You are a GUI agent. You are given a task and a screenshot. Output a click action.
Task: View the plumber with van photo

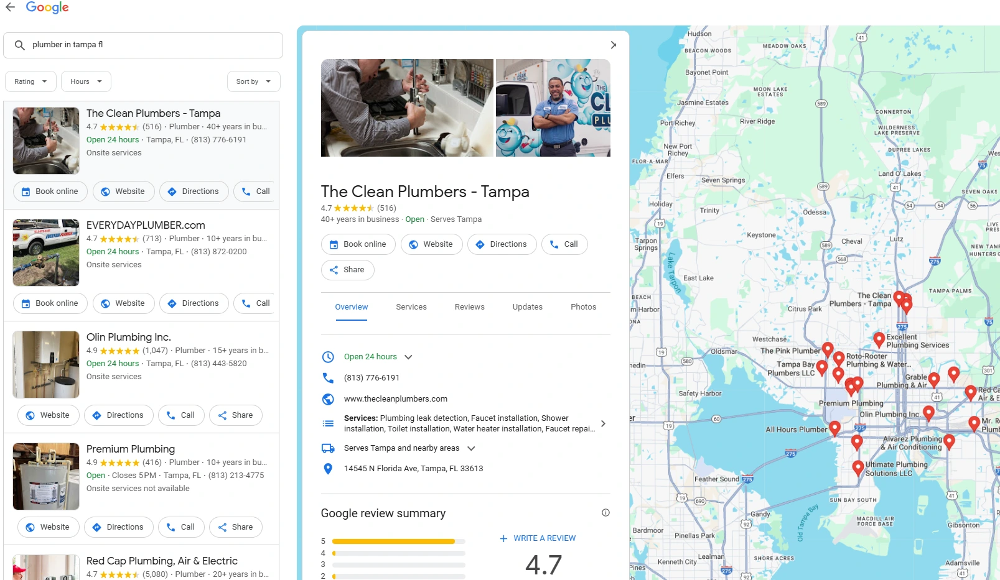[553, 108]
